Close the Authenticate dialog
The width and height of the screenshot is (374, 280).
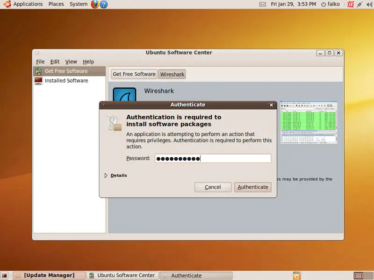click(x=271, y=105)
